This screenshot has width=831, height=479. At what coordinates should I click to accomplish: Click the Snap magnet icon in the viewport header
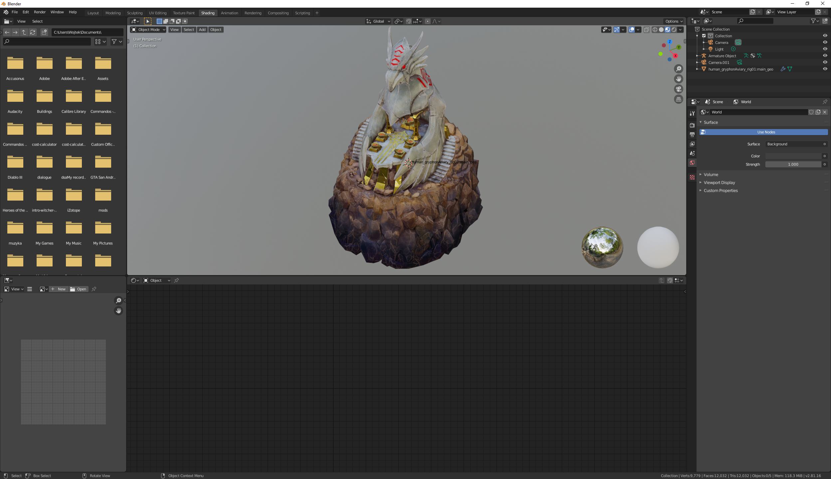(409, 21)
